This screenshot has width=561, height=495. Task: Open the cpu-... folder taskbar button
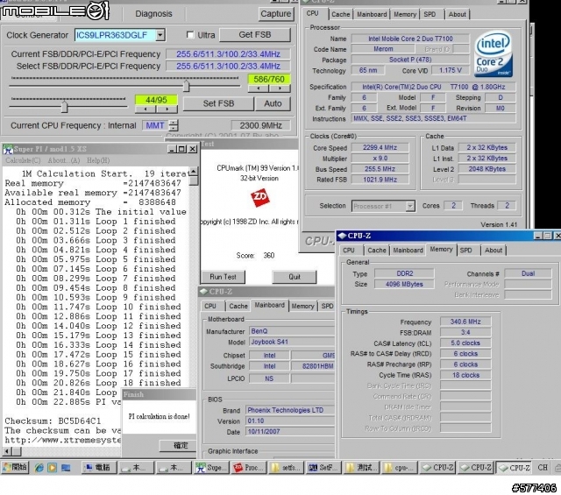coord(399,468)
